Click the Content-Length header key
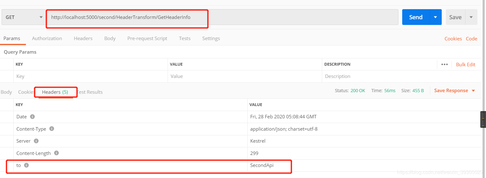This screenshot has height=178, width=486. (x=34, y=153)
